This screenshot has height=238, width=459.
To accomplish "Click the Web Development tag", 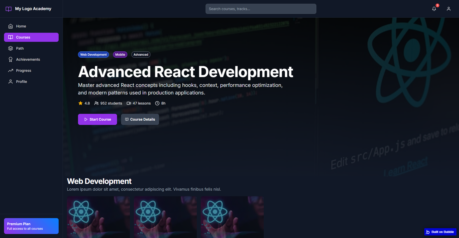I will (93, 55).
